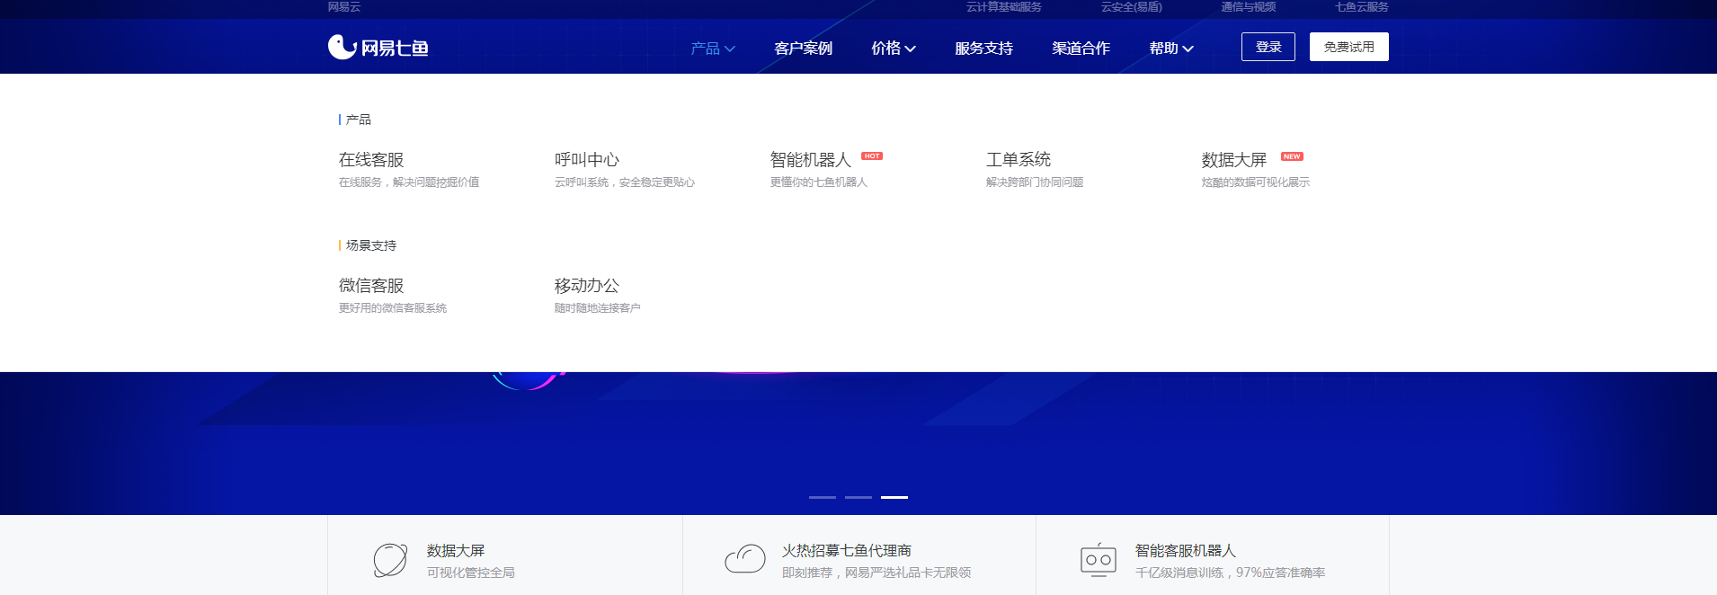Click the robot icon beside 智能客服机器人
The height and width of the screenshot is (595, 1717).
coord(1099,559)
